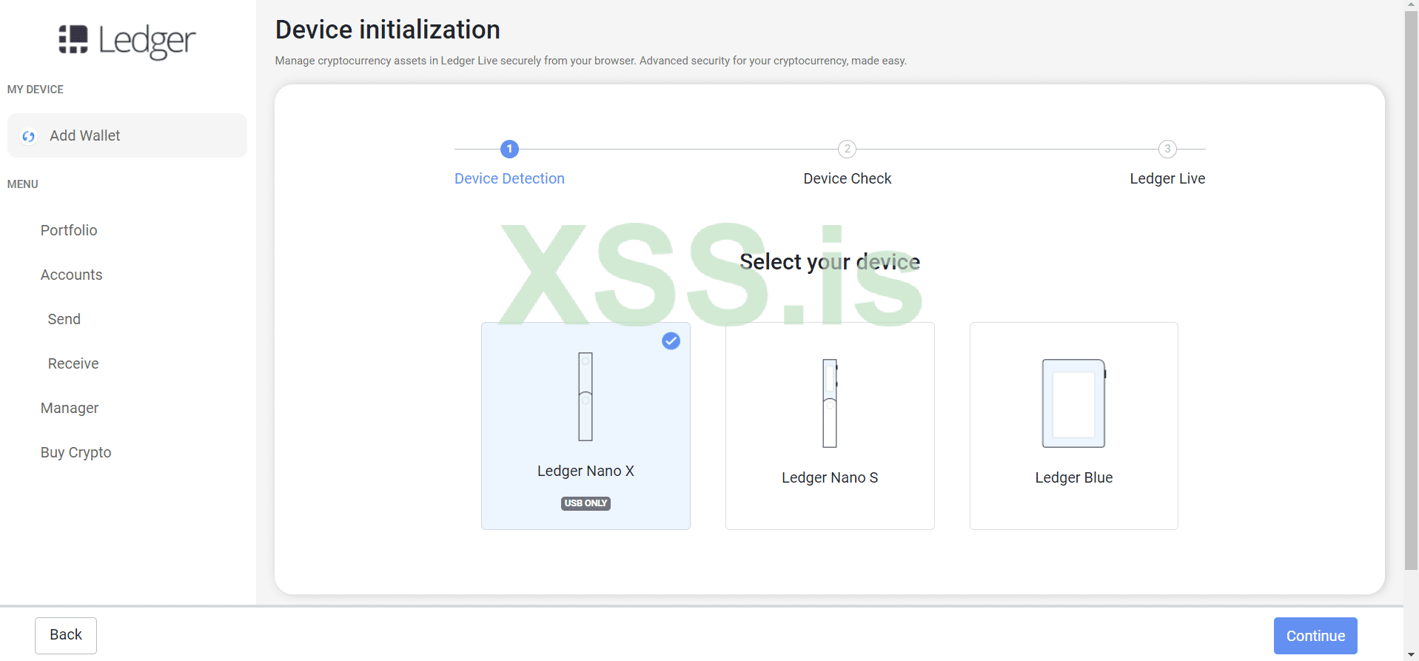The height and width of the screenshot is (661, 1419).
Task: Click the "Ledger Nano X" card label
Action: coord(586,471)
